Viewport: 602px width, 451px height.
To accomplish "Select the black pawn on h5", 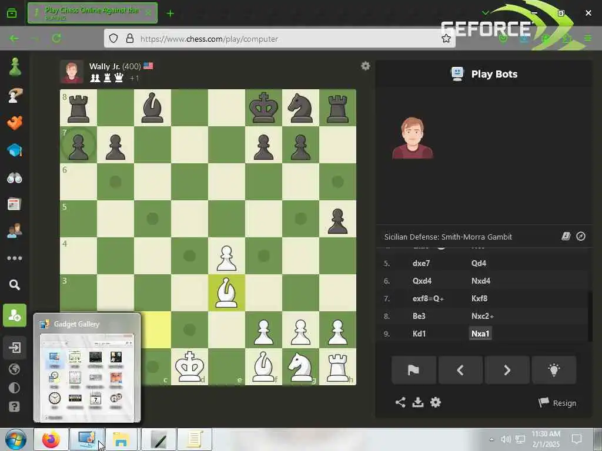I will pos(337,220).
